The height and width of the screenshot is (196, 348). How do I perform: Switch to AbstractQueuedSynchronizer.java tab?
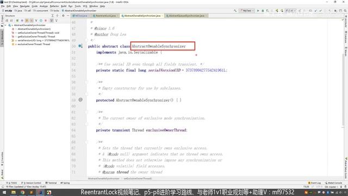coord(187,16)
